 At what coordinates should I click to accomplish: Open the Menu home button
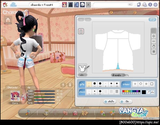tap(8, 20)
